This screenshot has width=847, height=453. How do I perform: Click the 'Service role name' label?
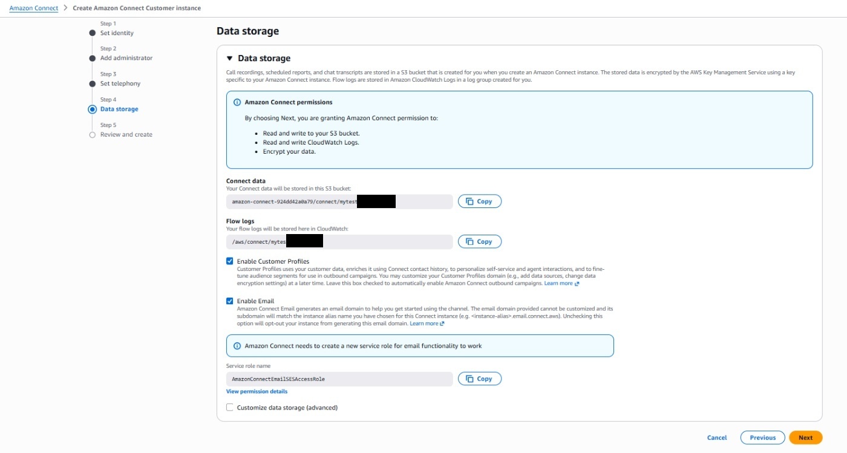pos(248,366)
